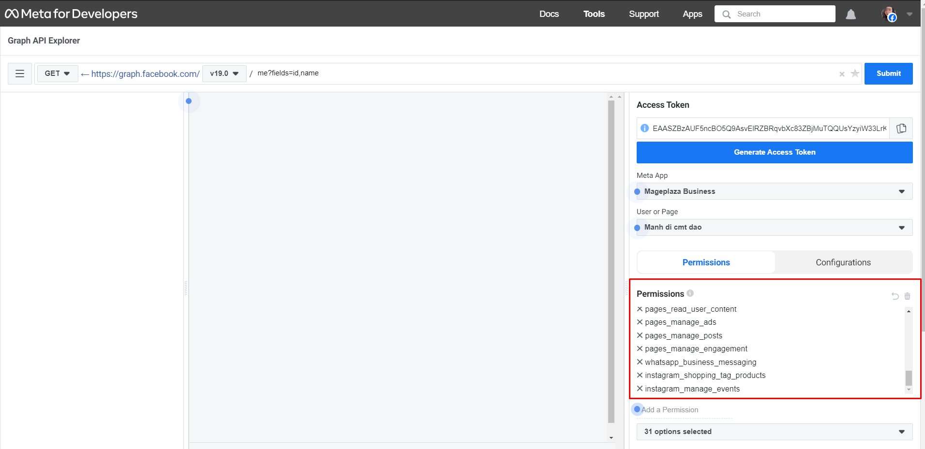Viewport: 925px width, 449px height.
Task: Click the undo permissions arrow icon
Action: [895, 296]
